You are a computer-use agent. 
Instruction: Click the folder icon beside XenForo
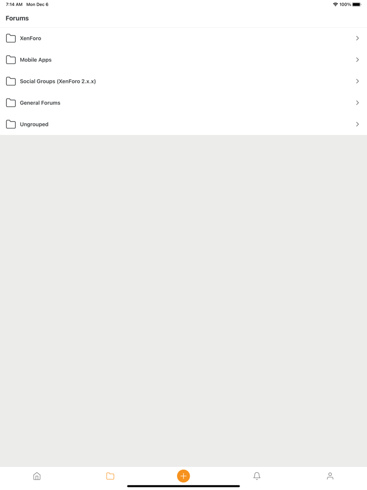pyautogui.click(x=11, y=38)
